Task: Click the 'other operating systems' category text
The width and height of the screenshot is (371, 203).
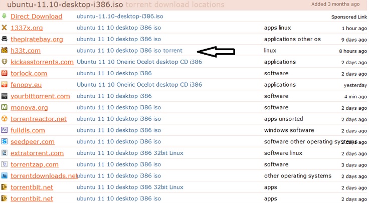Action: tap(298, 176)
